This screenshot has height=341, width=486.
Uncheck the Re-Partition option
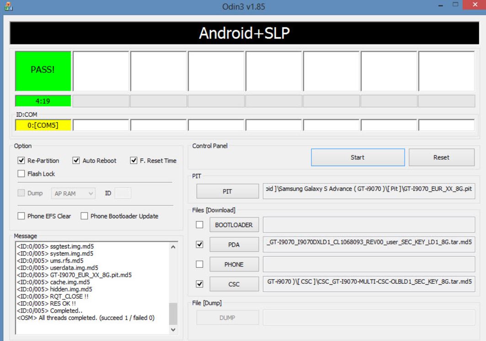[x=21, y=160]
